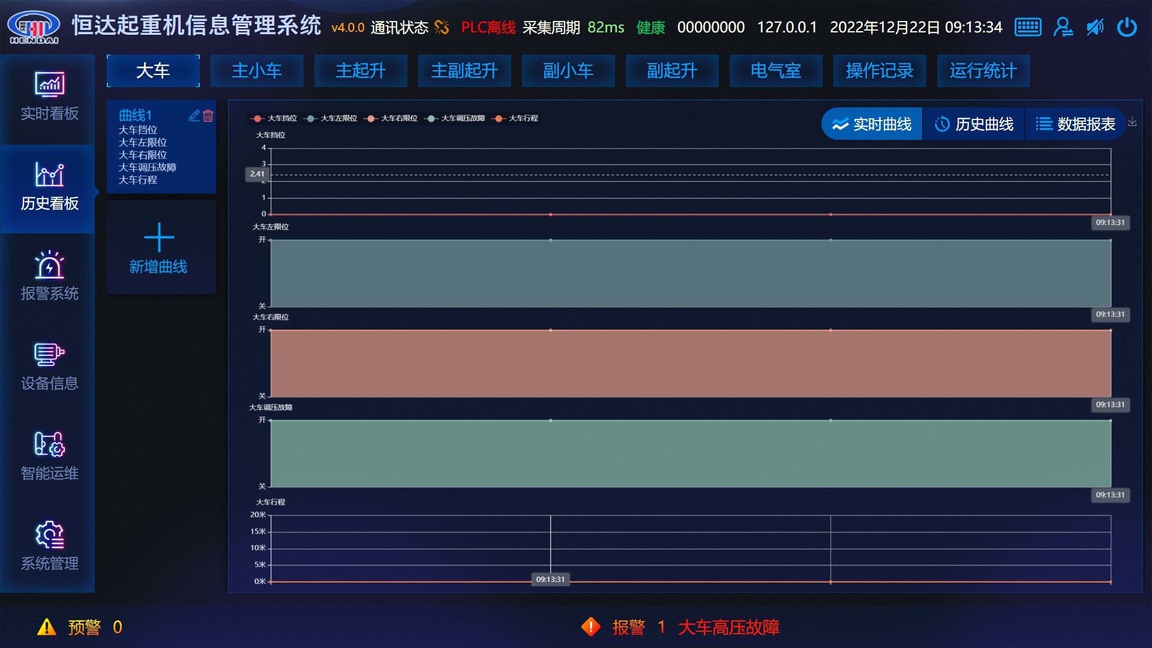This screenshot has width=1152, height=648.
Task: Switch to the 主起升 tab
Action: tap(361, 71)
